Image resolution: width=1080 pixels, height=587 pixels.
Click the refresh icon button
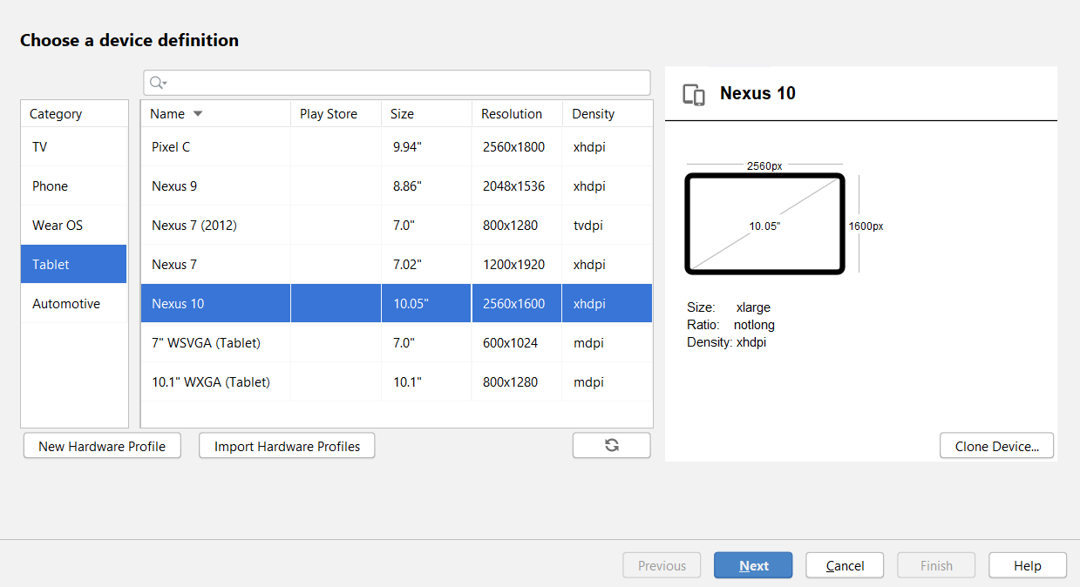pos(611,445)
